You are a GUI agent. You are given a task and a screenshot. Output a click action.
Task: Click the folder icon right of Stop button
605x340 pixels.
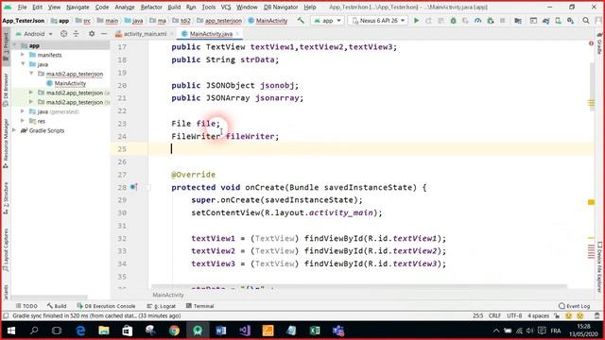[x=518, y=21]
